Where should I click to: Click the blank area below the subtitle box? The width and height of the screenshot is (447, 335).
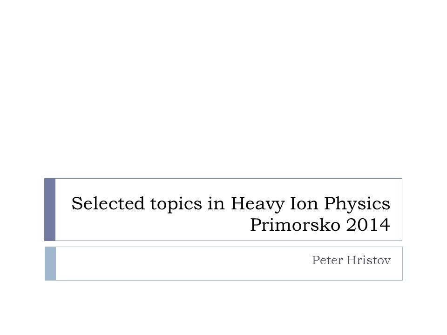pyautogui.click(x=223, y=308)
